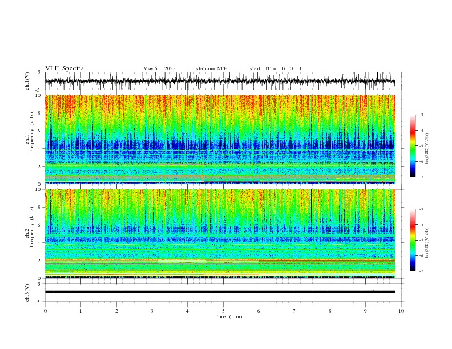The width and height of the screenshot is (452, 349).
Task: Click the "5" tick on ch.3(V) axis
Action: pyautogui.click(x=39, y=284)
